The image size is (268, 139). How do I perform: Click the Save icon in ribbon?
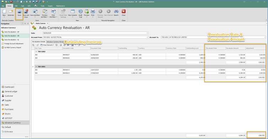tap(19, 12)
